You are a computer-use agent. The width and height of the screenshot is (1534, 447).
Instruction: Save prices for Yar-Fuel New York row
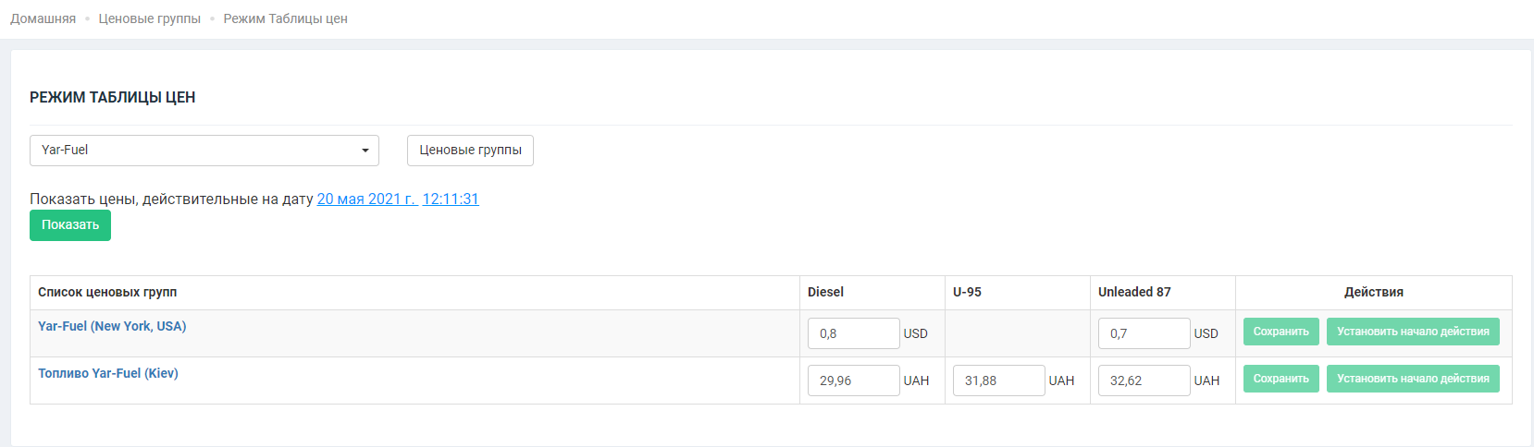[1280, 332]
